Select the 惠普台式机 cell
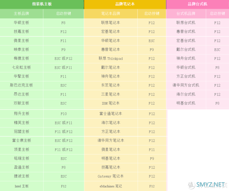Viewport: 229px width, 191px height. coord(186,32)
